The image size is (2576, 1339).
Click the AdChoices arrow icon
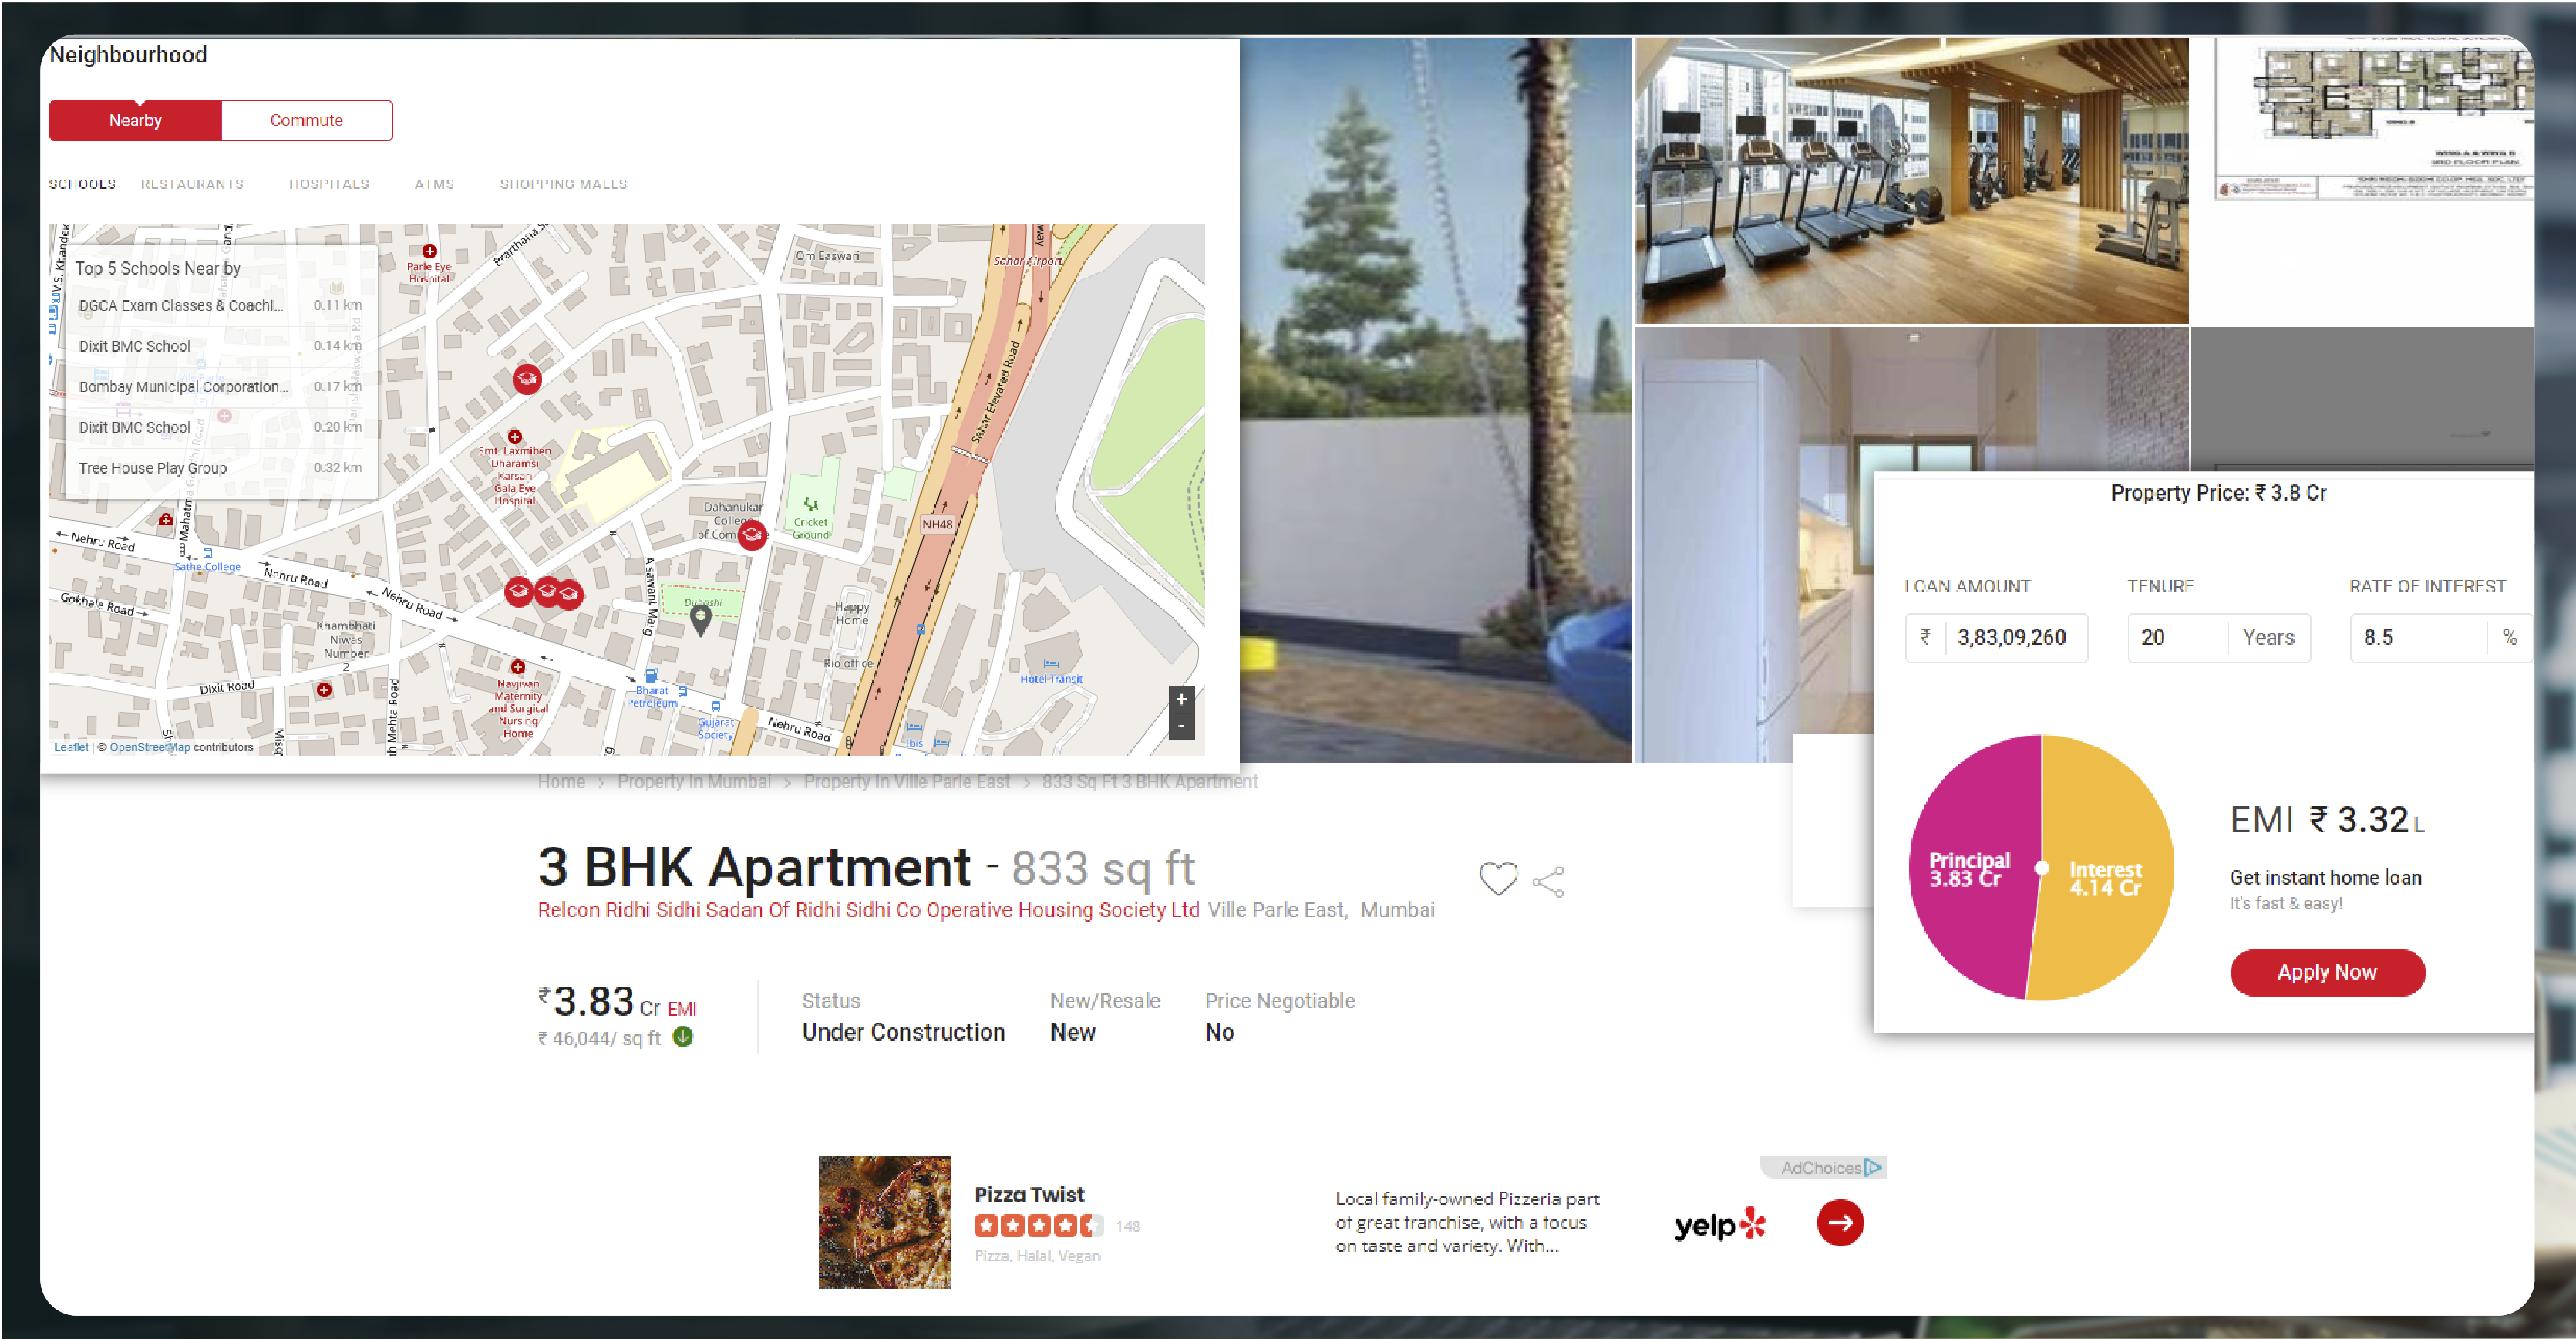pyautogui.click(x=1869, y=1169)
